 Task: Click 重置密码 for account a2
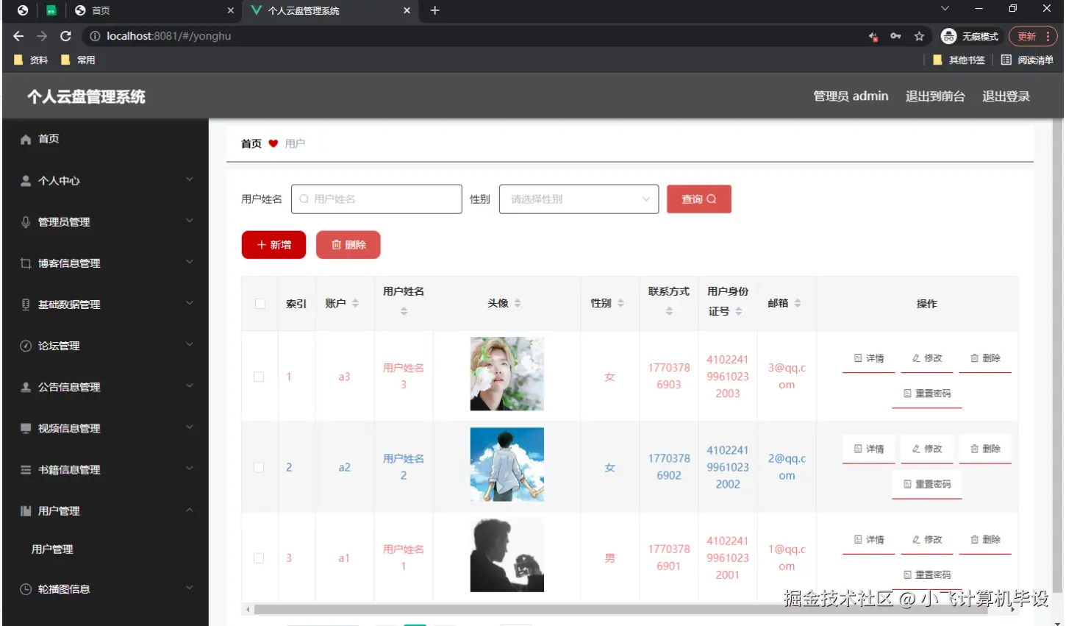(927, 484)
